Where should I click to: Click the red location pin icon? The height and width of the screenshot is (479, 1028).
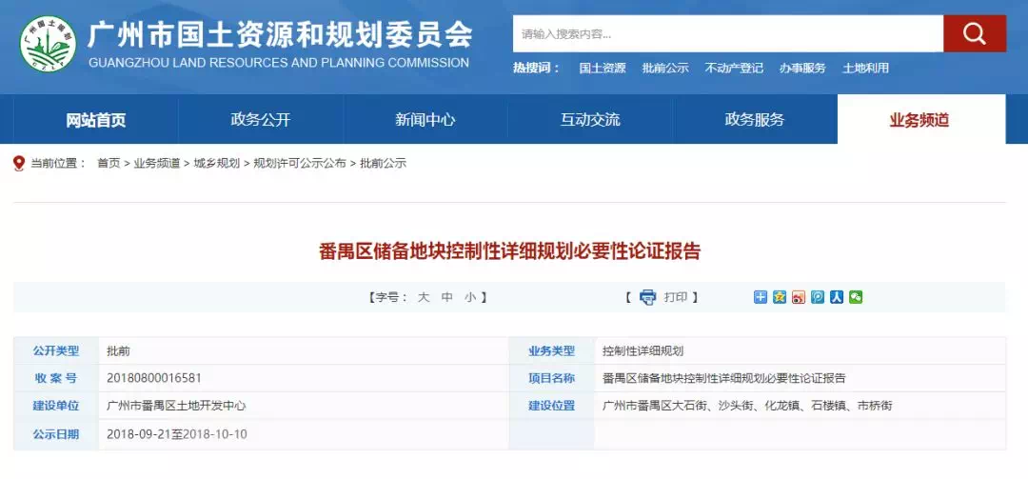coord(18,164)
